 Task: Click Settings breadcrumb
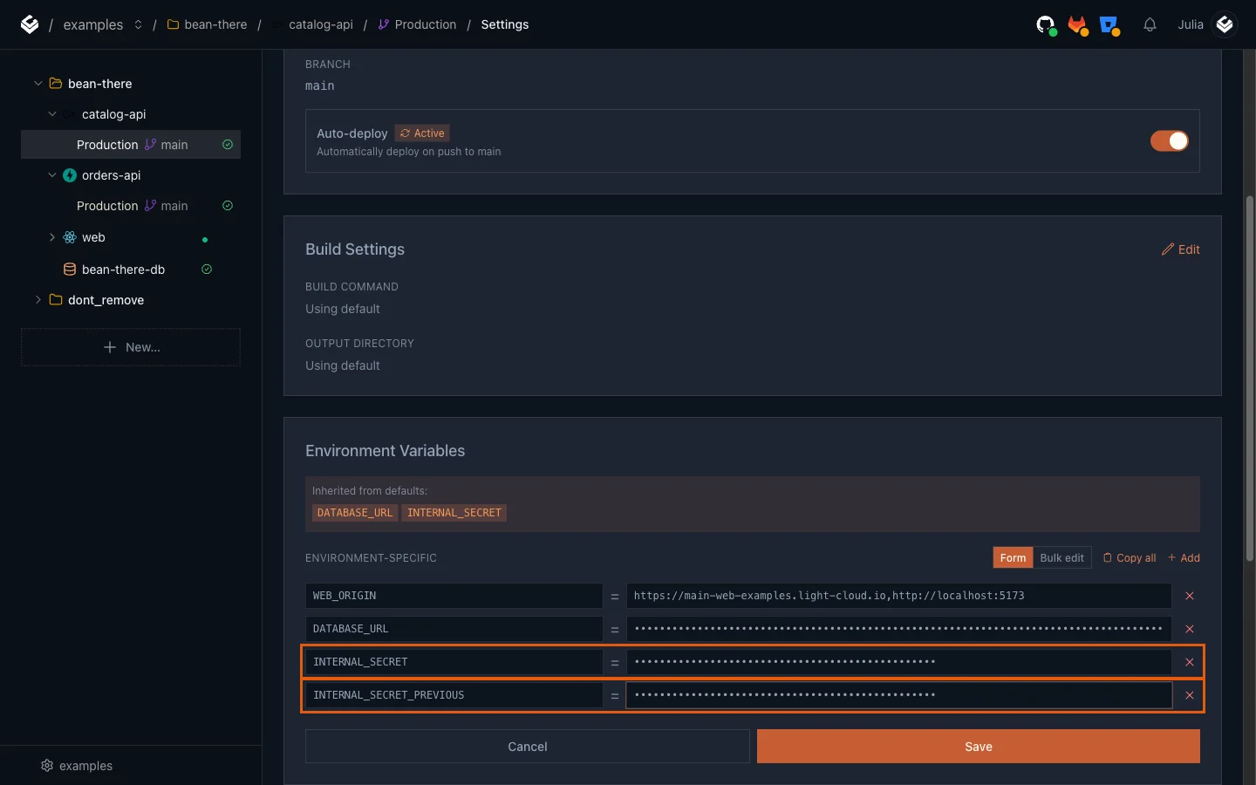(x=505, y=24)
